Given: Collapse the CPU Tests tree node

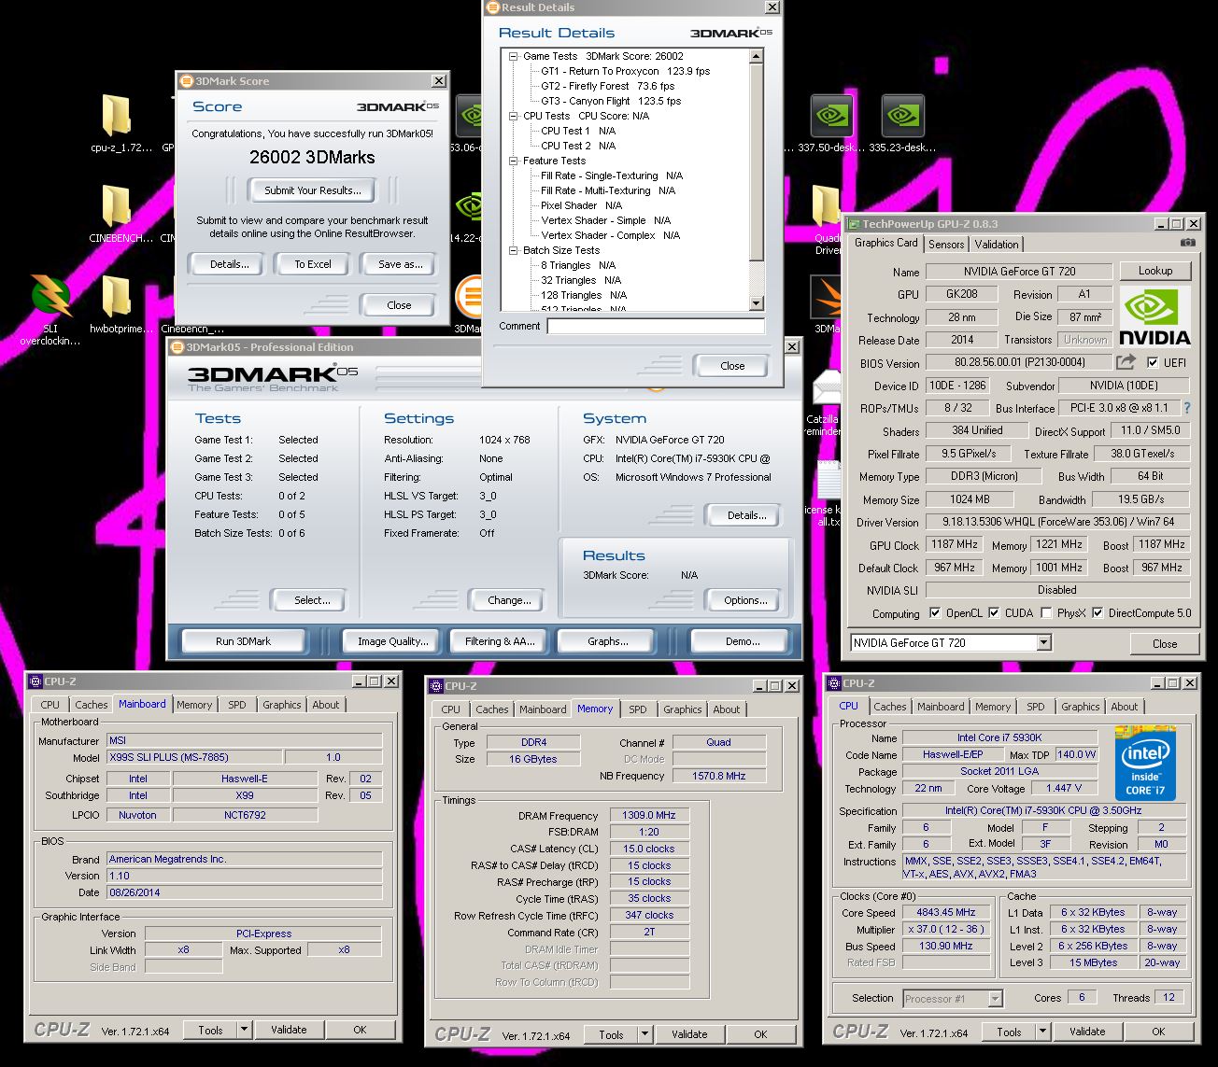Looking at the screenshot, I should [x=513, y=116].
